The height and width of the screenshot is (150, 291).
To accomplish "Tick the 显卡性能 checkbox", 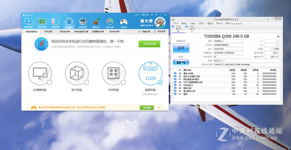I will click(86, 82).
